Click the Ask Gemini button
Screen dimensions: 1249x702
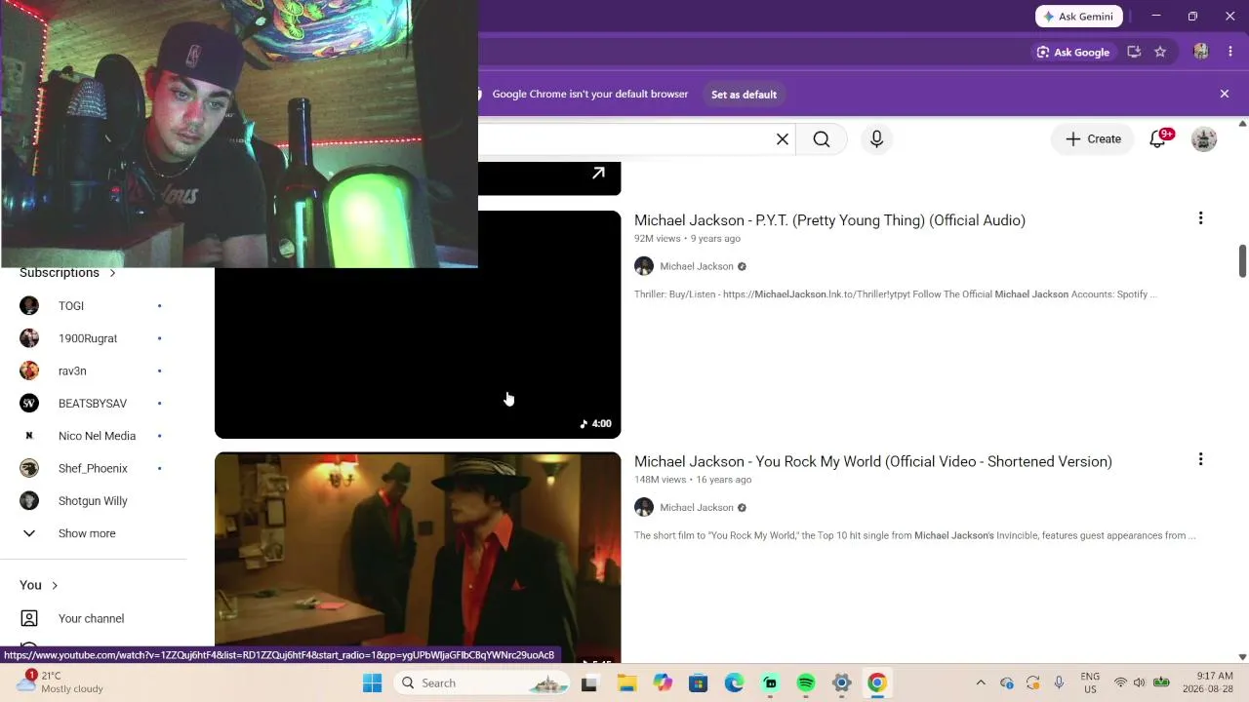(x=1079, y=17)
